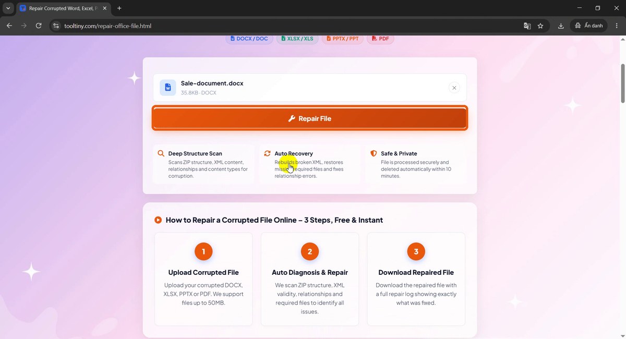This screenshot has height=339, width=626.
Task: Click the page vertical scrollbar thumb
Action: tap(623, 83)
